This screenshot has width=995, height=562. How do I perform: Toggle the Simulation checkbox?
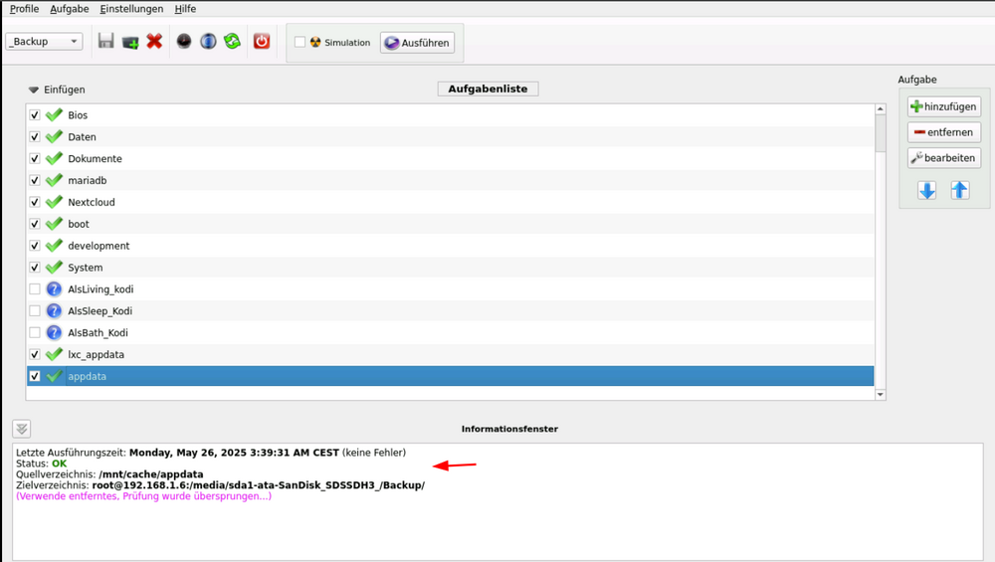(x=300, y=42)
